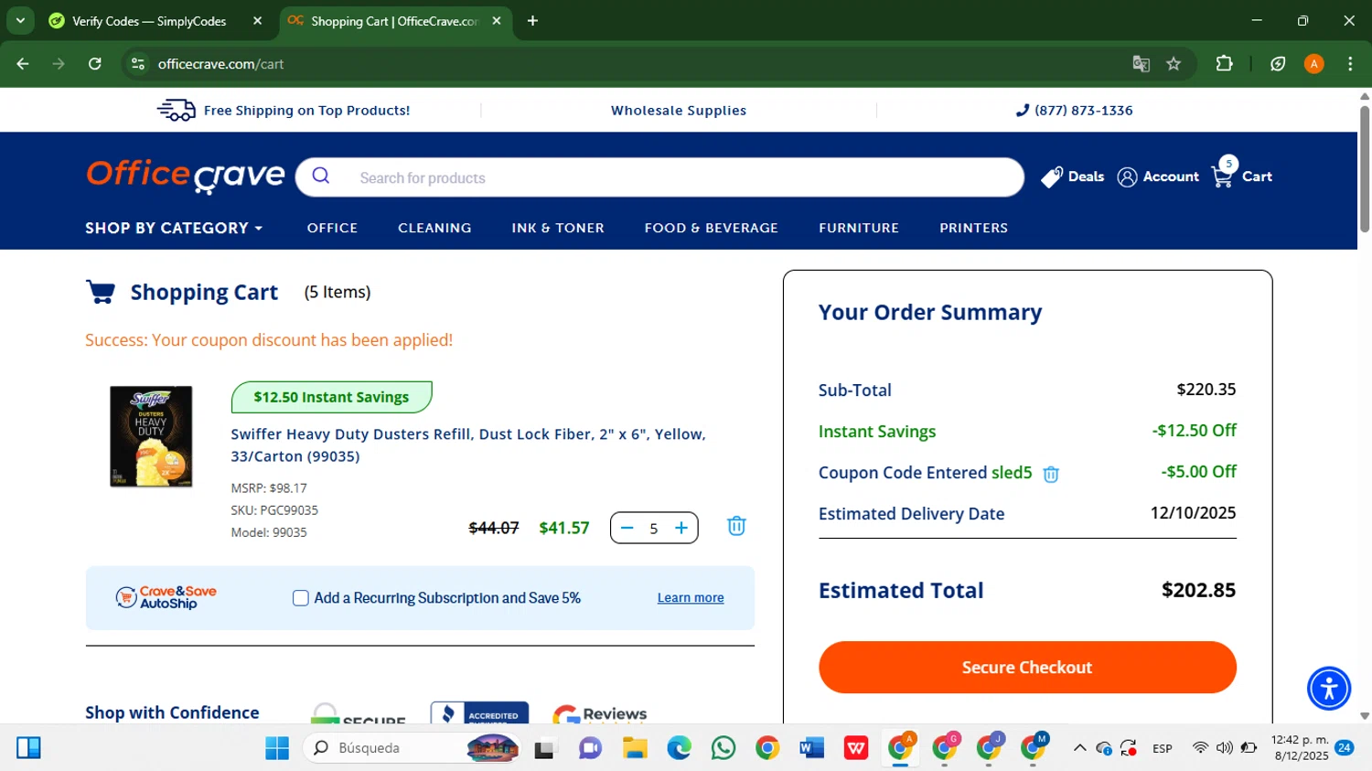
Task: Switch to Verify Codes SimplyCodes tab
Action: pyautogui.click(x=149, y=20)
